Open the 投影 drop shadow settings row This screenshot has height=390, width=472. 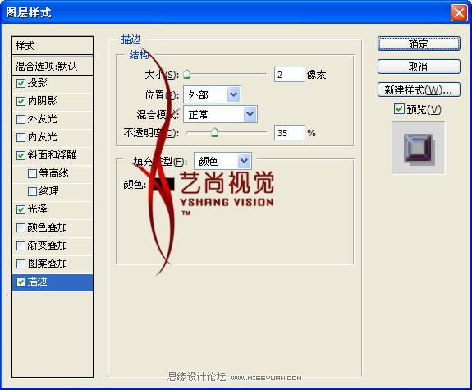(53, 84)
